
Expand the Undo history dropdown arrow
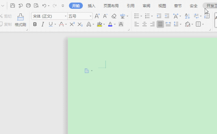click(x=49, y=6)
